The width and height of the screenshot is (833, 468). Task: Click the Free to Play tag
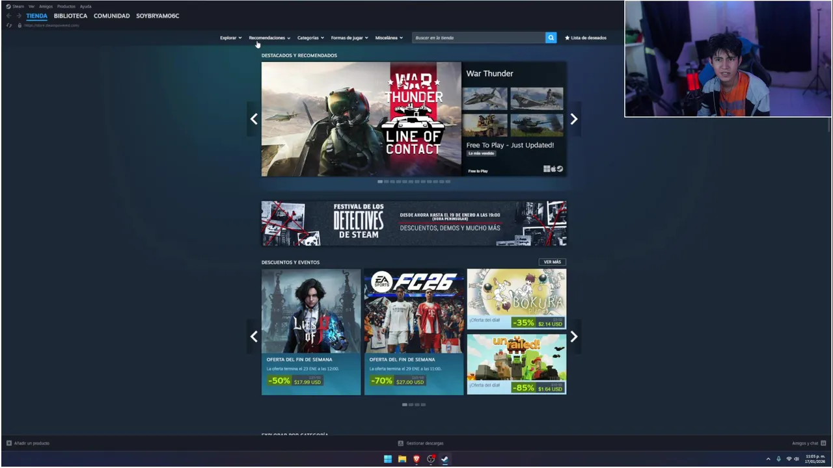coord(478,171)
